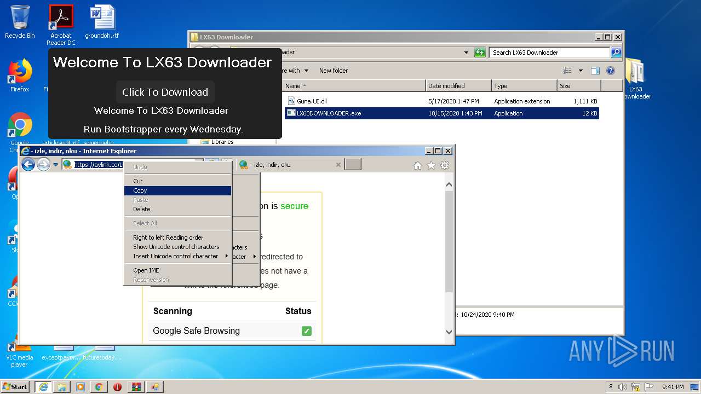Image resolution: width=701 pixels, height=394 pixels.
Task: Change view icon in Explorer toolbar
Action: tap(567, 71)
